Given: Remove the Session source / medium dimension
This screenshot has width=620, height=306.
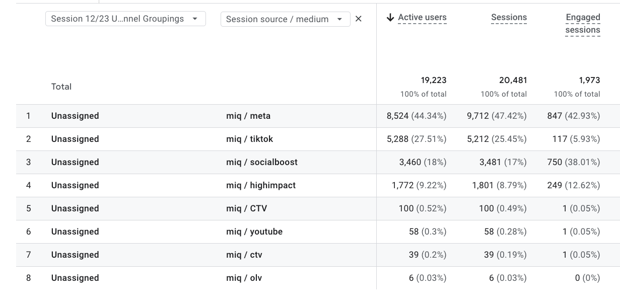Looking at the screenshot, I should click(x=358, y=19).
